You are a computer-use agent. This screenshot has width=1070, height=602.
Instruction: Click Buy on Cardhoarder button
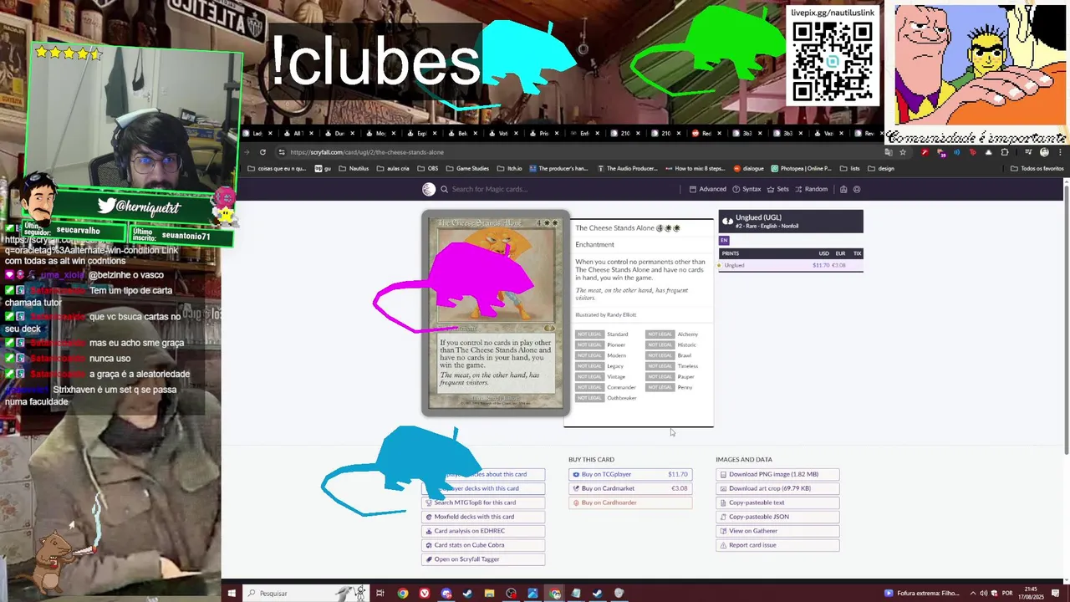630,503
